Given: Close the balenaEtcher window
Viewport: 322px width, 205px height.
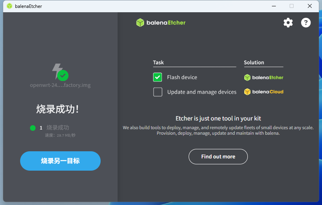Looking at the screenshot, I should point(310,6).
